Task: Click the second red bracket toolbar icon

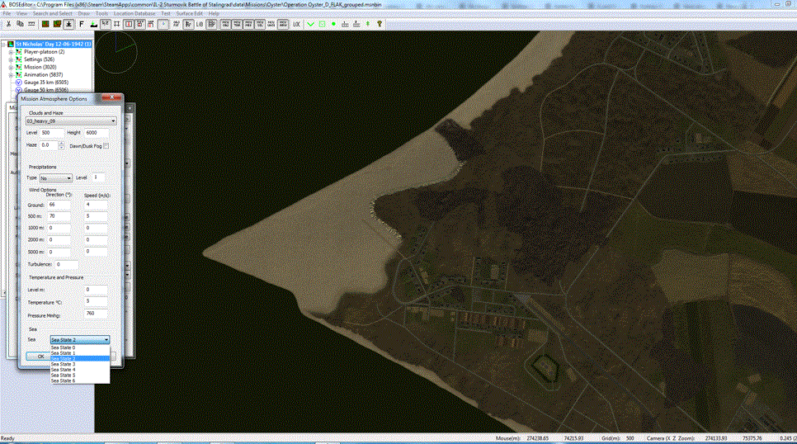Action: 139,24
